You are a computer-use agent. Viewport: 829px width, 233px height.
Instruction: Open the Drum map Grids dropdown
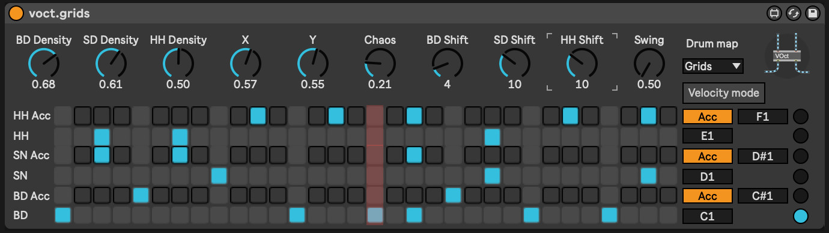pos(713,66)
